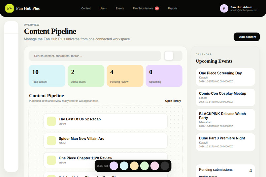Open the Total content stat card
The height and width of the screenshot is (177, 266).
(47, 76)
